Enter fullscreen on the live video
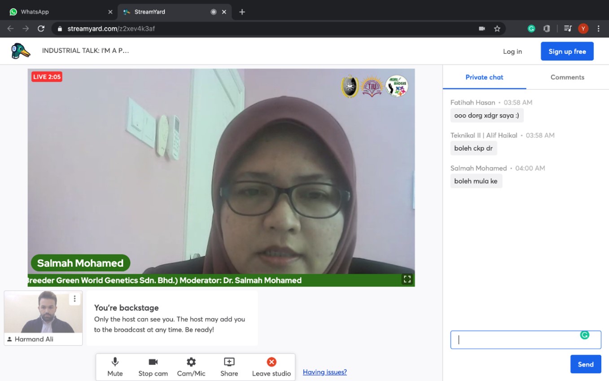This screenshot has height=381, width=609. [407, 279]
